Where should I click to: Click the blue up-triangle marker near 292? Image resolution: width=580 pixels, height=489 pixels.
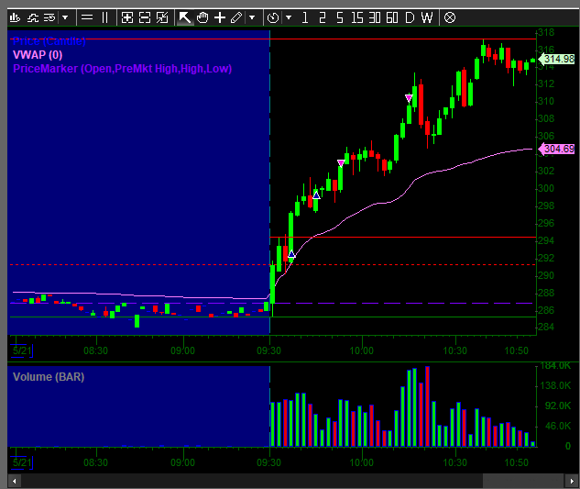(x=291, y=254)
